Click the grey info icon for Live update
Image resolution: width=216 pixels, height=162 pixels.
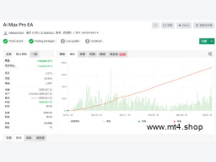[x=63, y=41]
